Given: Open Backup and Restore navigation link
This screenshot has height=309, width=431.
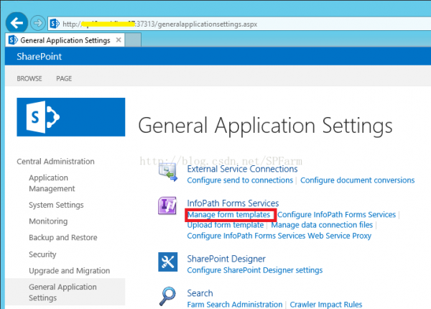Looking at the screenshot, I should [x=63, y=238].
